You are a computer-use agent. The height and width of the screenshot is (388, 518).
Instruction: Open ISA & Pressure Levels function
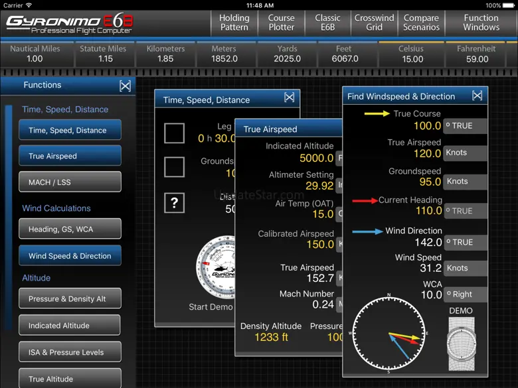70,352
